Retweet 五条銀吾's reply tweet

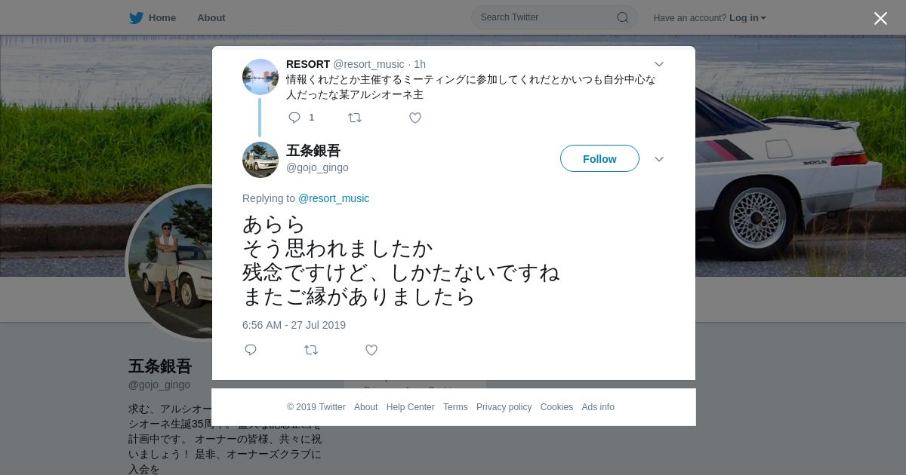(311, 350)
